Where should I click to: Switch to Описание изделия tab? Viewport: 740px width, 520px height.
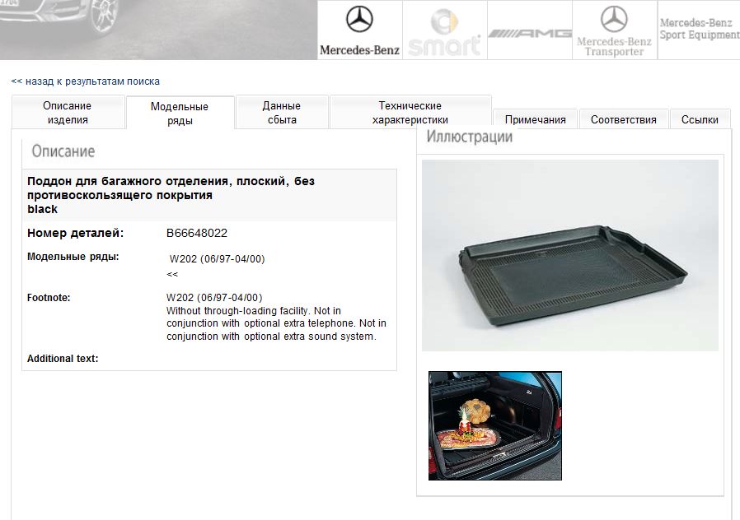click(x=68, y=112)
